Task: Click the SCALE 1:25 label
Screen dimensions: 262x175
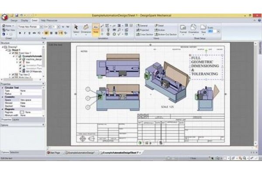Action: pyautogui.click(x=167, y=107)
